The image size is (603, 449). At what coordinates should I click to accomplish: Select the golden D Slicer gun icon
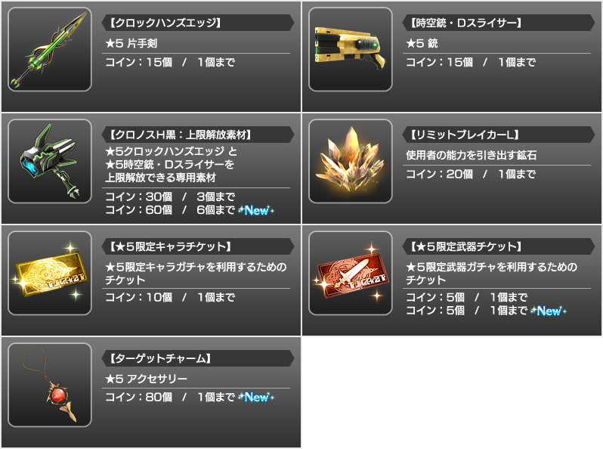(x=351, y=49)
